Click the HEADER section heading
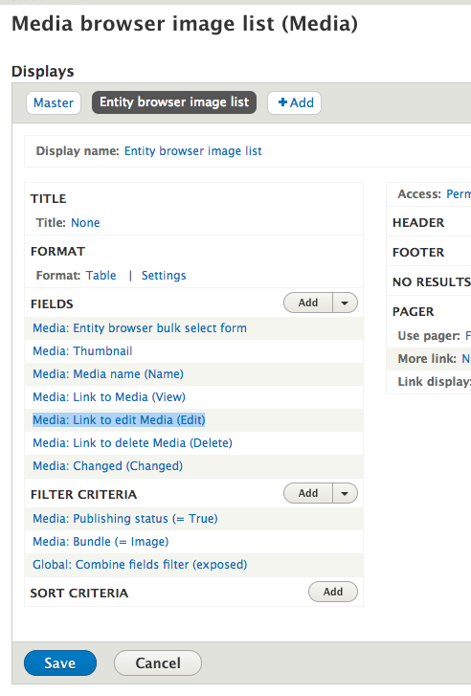The width and height of the screenshot is (471, 696). [418, 222]
